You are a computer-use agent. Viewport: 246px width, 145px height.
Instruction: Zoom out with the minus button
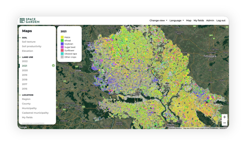coord(224,123)
